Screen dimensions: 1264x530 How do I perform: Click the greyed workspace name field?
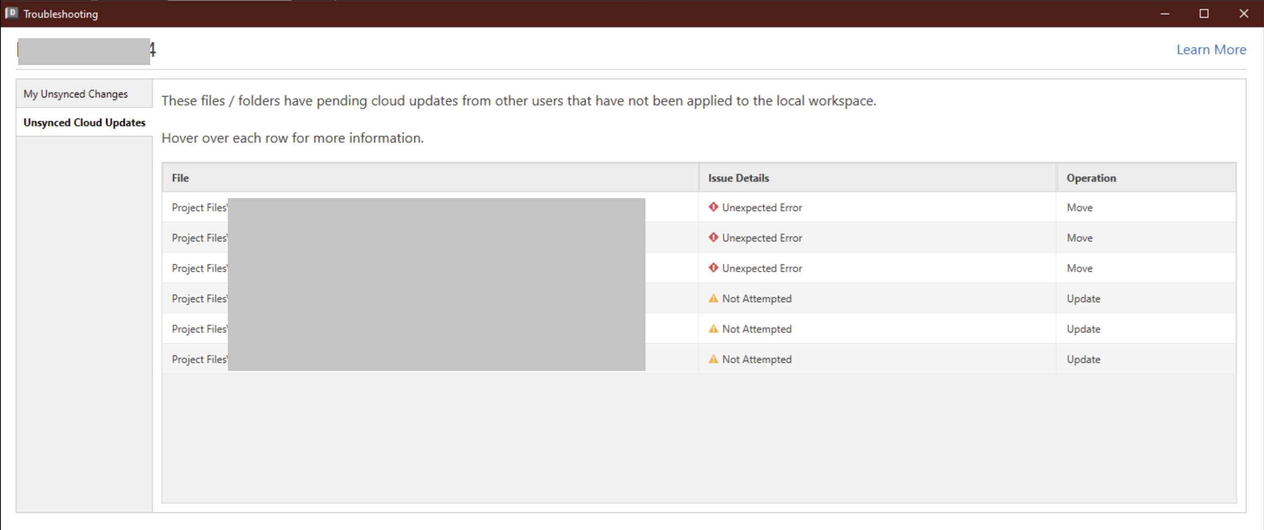point(83,51)
